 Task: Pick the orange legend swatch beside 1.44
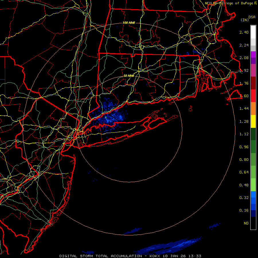pos(253,108)
